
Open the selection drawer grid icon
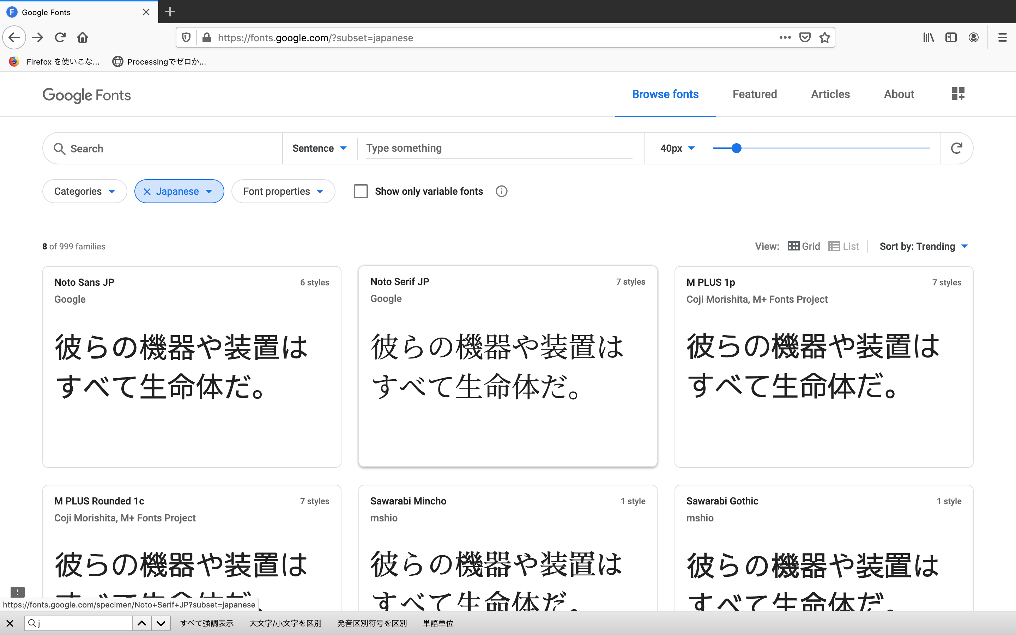958,93
